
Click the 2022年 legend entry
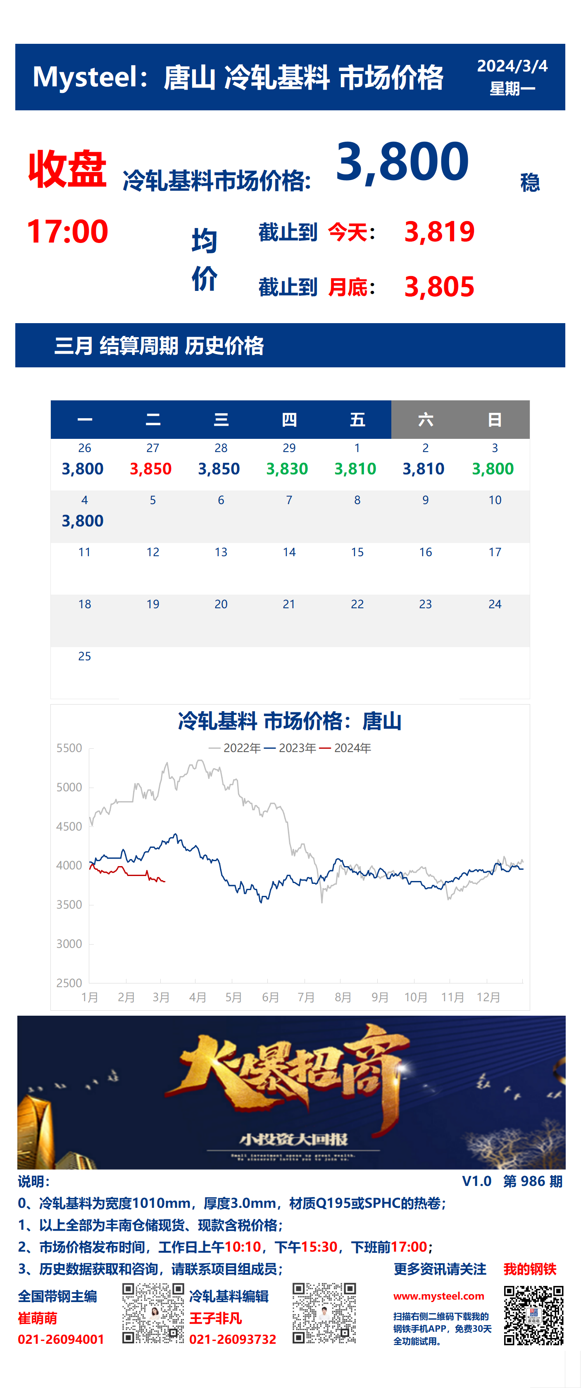coord(234,748)
